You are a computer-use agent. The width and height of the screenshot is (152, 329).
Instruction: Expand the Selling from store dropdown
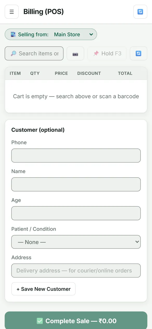pos(51,34)
